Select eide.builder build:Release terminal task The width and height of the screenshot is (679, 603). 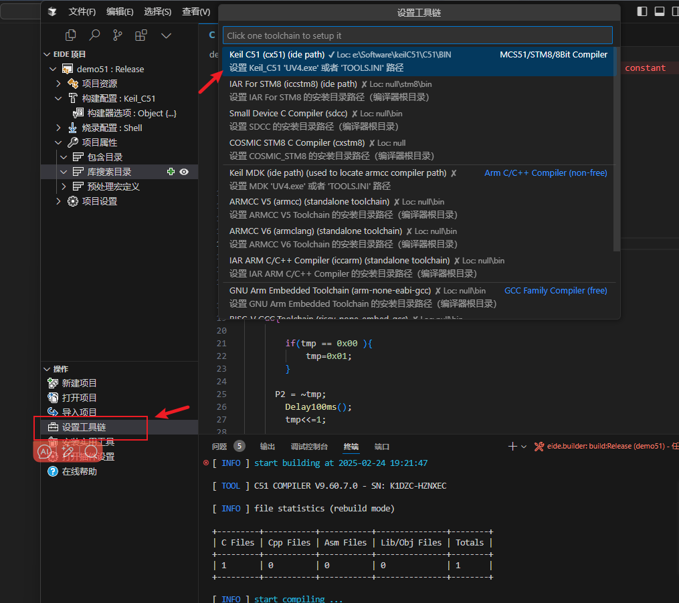tap(606, 447)
